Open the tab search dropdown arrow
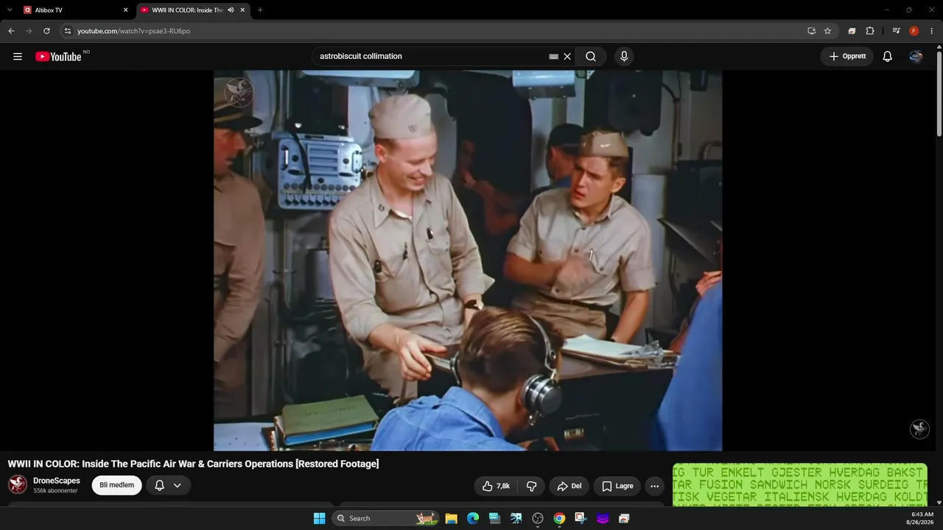This screenshot has height=530, width=943. pos(10,10)
